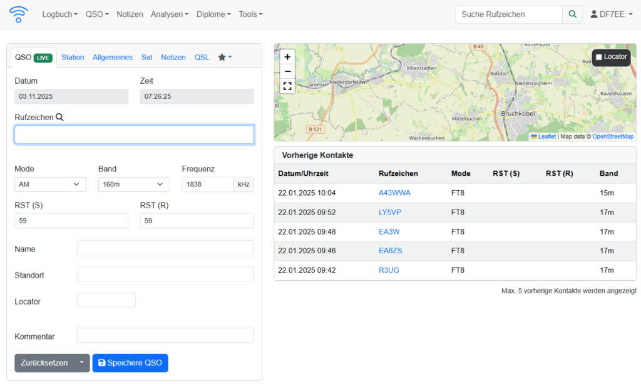Open the callsign link A43WWA
The image size is (641, 384).
click(x=394, y=193)
